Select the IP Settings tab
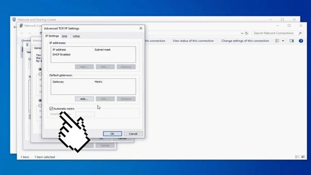The width and height of the screenshot is (311, 175). pyautogui.click(x=52, y=36)
